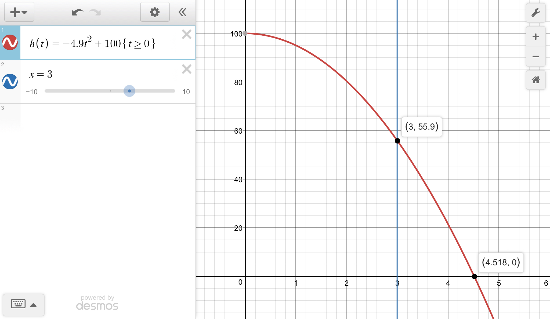Viewport: 550px width, 319px height.
Task: Click the x = 3 slider handle
Action: pyautogui.click(x=129, y=91)
